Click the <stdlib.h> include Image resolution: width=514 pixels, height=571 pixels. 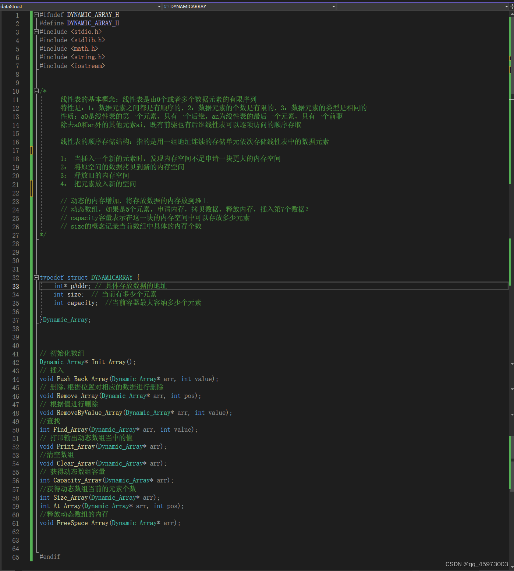tap(88, 40)
